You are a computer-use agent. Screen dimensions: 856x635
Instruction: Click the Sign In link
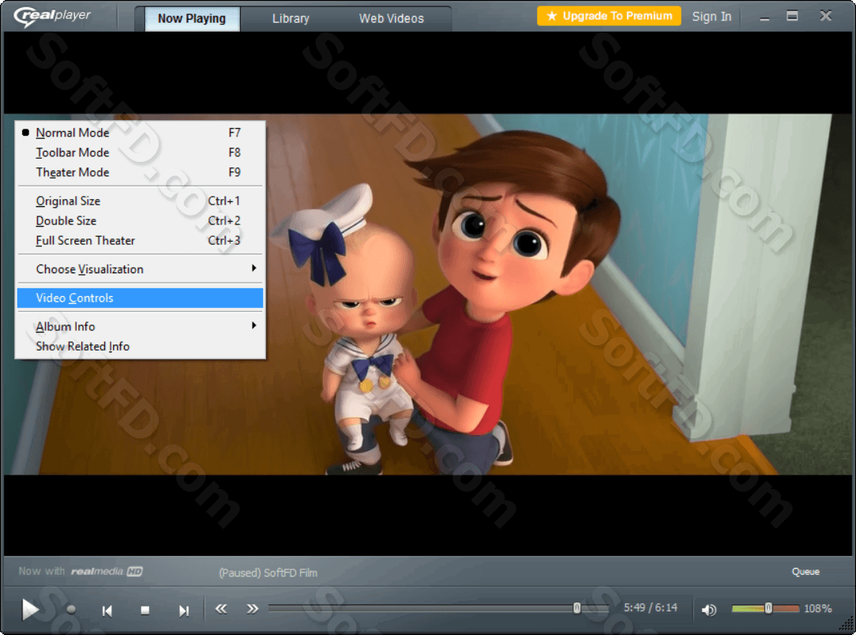[711, 17]
